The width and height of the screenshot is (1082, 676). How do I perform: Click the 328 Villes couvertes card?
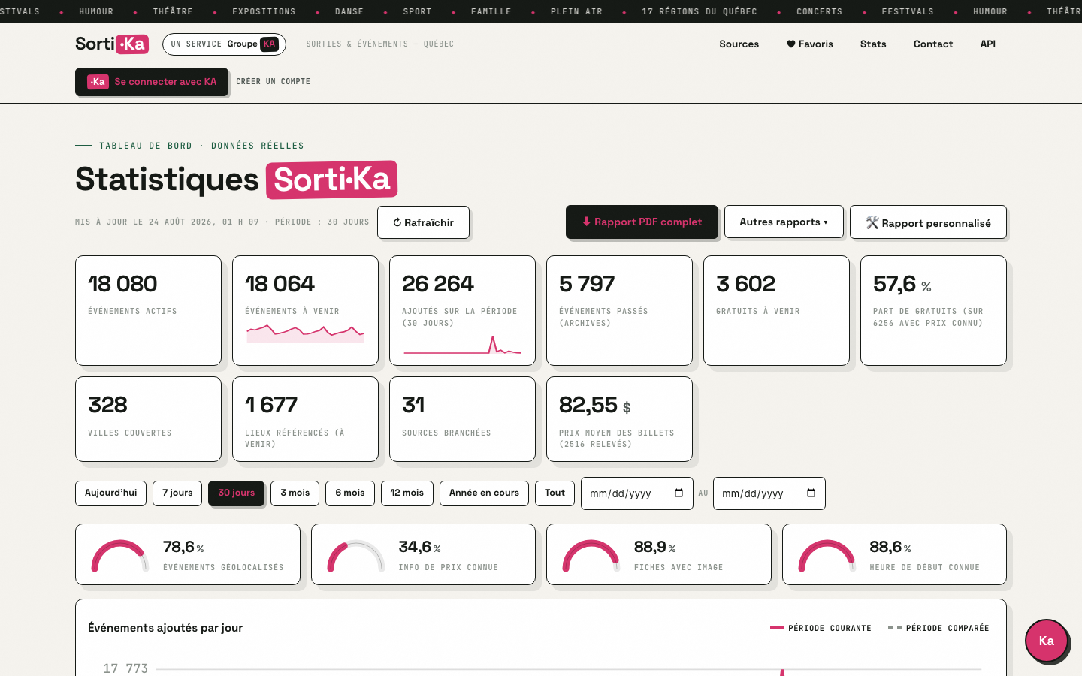pyautogui.click(x=148, y=419)
